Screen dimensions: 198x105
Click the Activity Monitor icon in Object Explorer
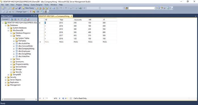[x=28, y=19]
